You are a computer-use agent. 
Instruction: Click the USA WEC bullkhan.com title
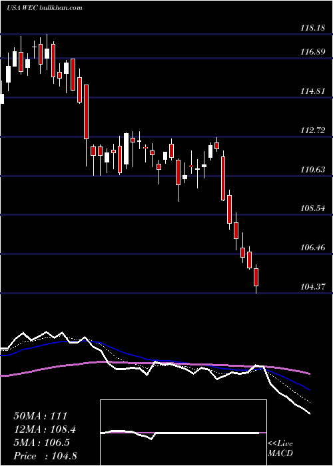(45, 8)
